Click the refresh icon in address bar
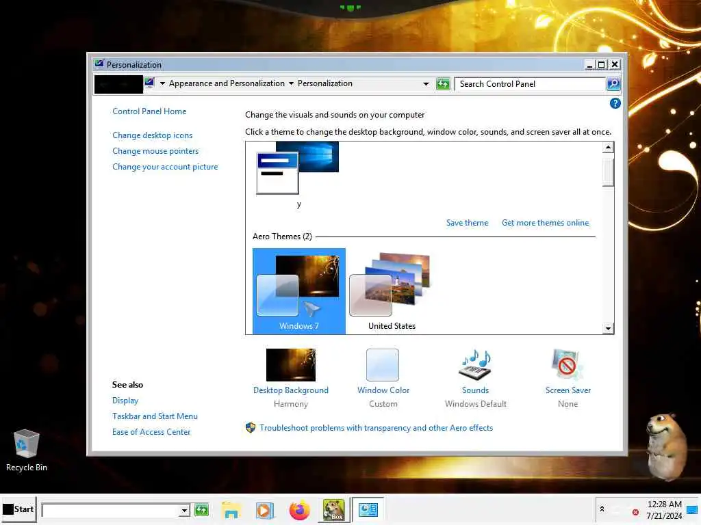The image size is (701, 525). (x=443, y=83)
